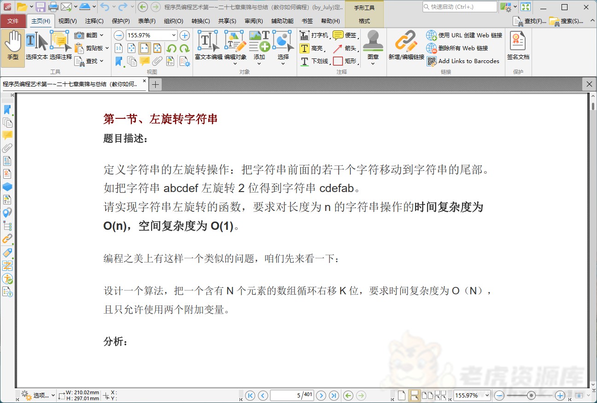Select the 高亮 highlight tool
The height and width of the screenshot is (403, 597).
[x=312, y=48]
